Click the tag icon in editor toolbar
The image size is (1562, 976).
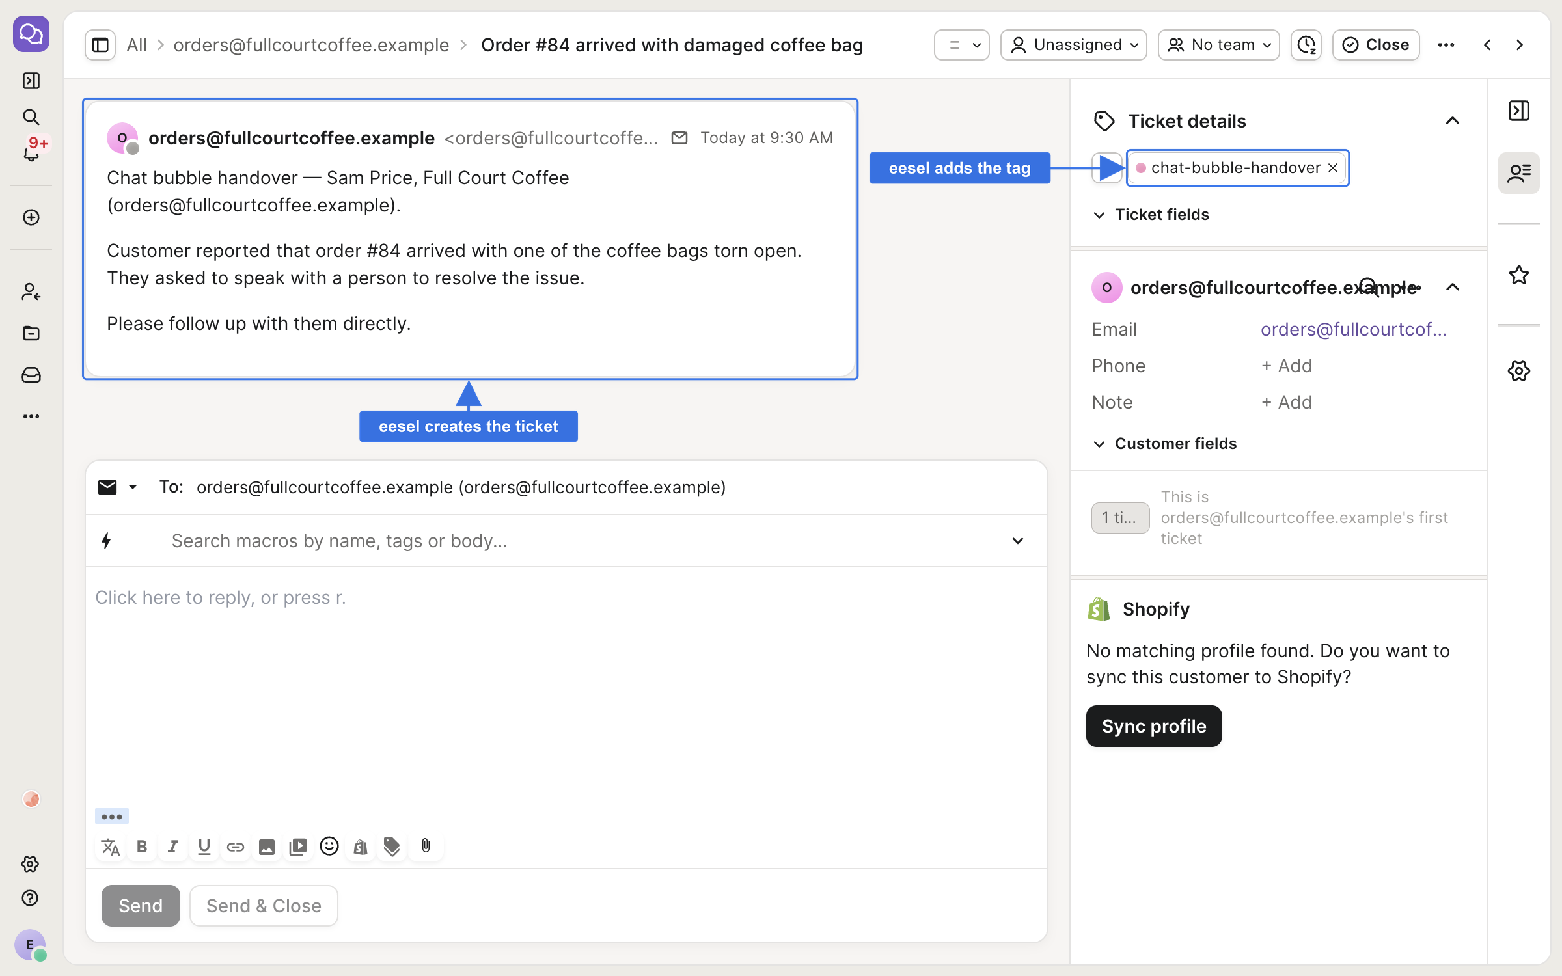pos(391,847)
